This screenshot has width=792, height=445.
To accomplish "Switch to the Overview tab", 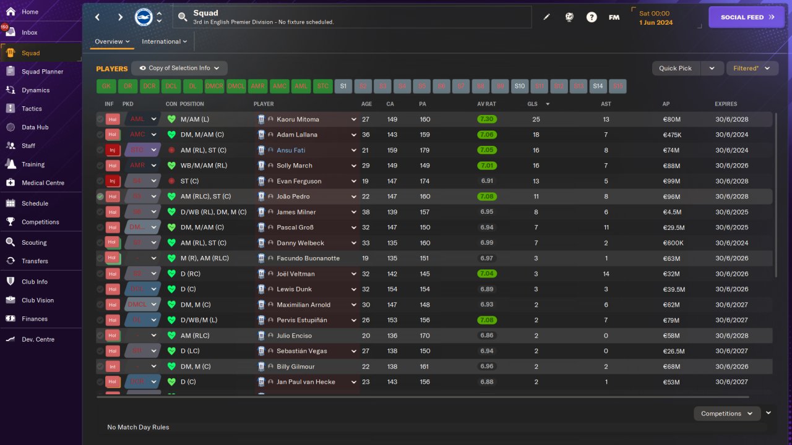I will [112, 41].
